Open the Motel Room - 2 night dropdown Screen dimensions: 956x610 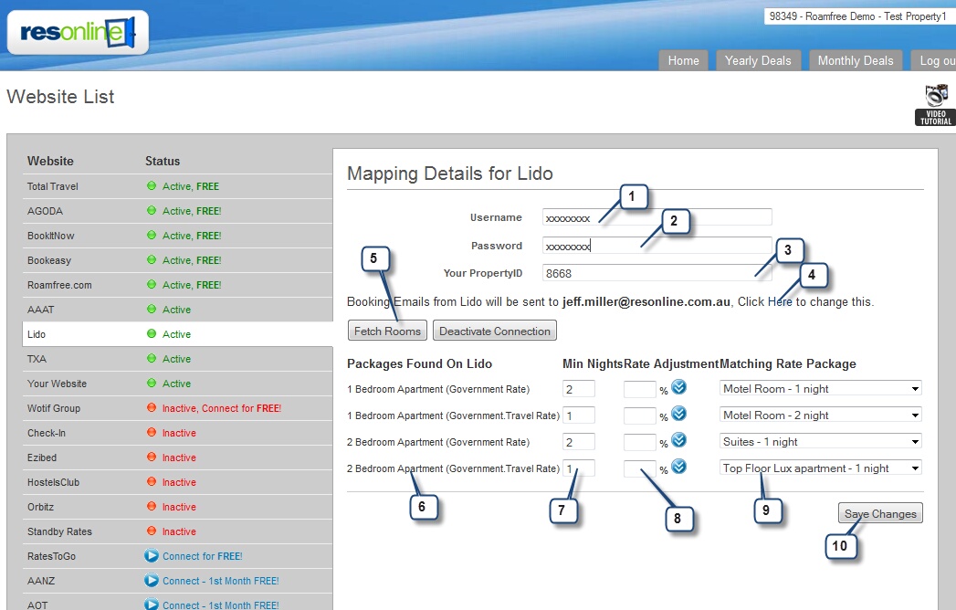[821, 415]
